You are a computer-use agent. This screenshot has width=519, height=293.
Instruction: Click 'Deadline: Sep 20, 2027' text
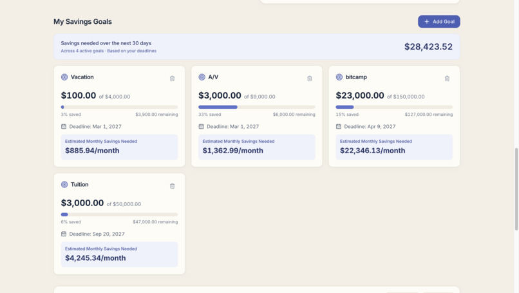click(x=97, y=234)
